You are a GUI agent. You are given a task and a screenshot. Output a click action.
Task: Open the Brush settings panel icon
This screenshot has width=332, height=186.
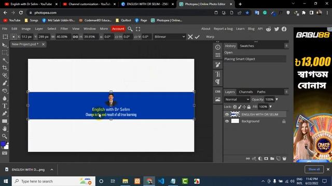[x=218, y=65]
